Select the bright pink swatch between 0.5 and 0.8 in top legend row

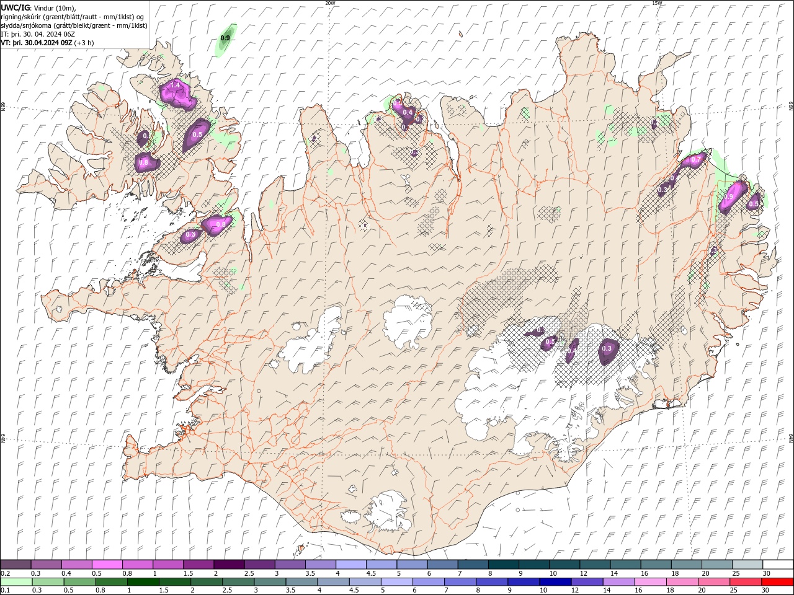pyautogui.click(x=107, y=565)
